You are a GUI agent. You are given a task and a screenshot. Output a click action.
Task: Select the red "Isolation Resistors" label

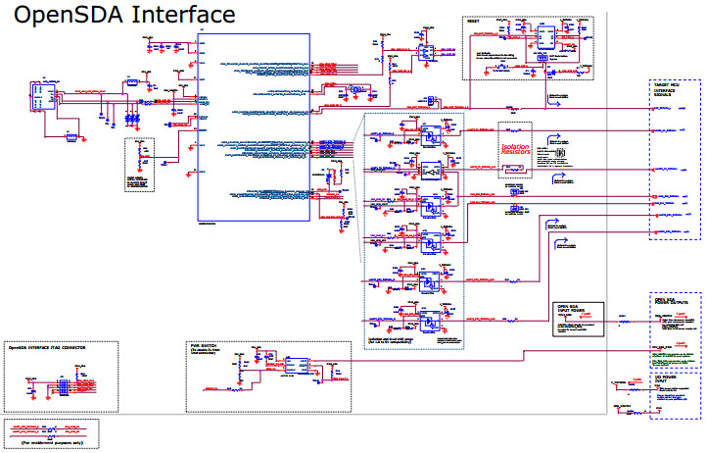(514, 149)
